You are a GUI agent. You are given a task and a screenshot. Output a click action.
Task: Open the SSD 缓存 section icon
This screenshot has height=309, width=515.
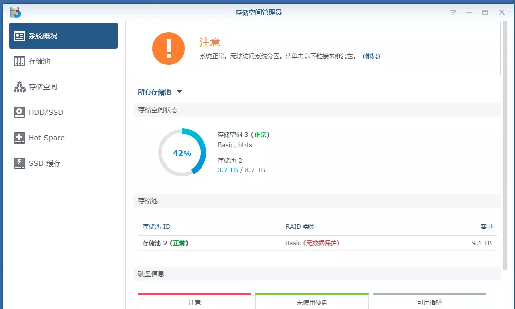18,163
